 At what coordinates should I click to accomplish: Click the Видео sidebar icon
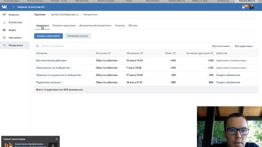[x=4, y=30]
